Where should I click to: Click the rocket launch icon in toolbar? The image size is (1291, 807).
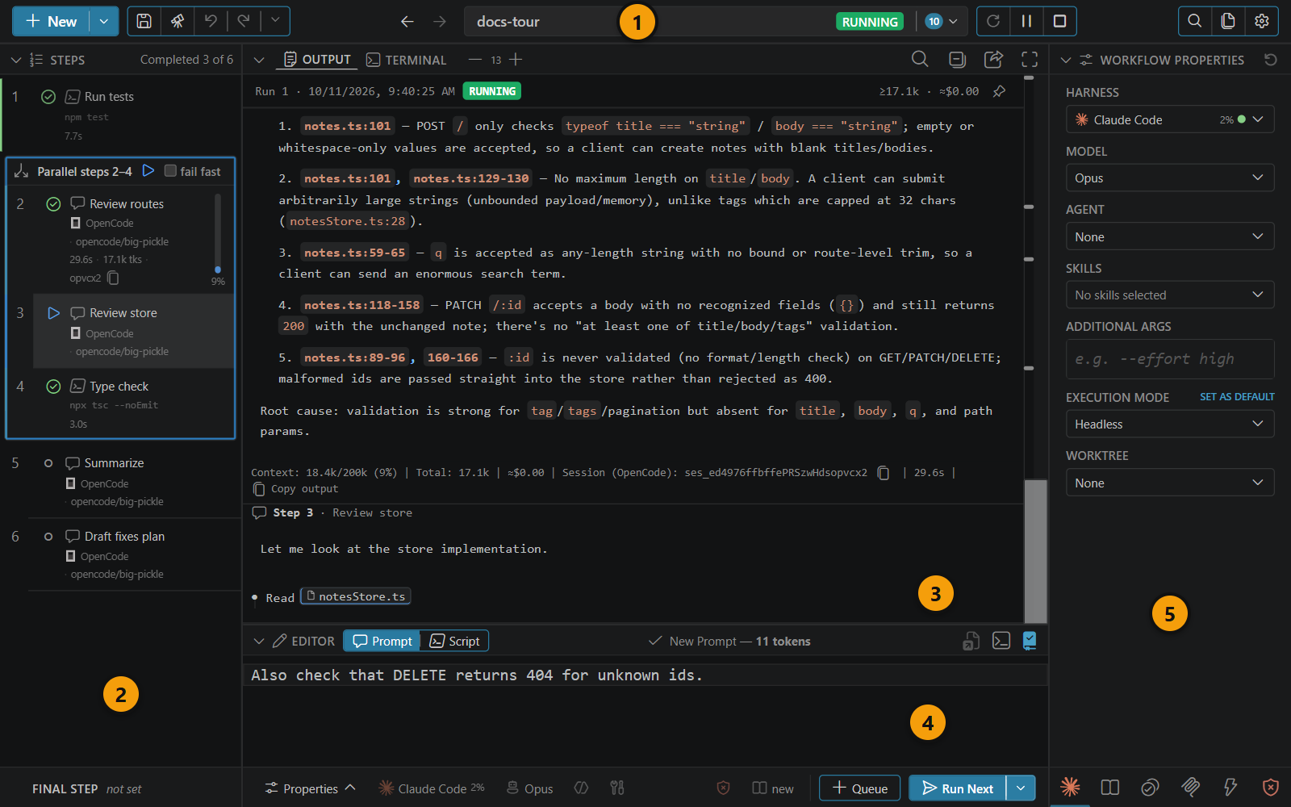(178, 22)
